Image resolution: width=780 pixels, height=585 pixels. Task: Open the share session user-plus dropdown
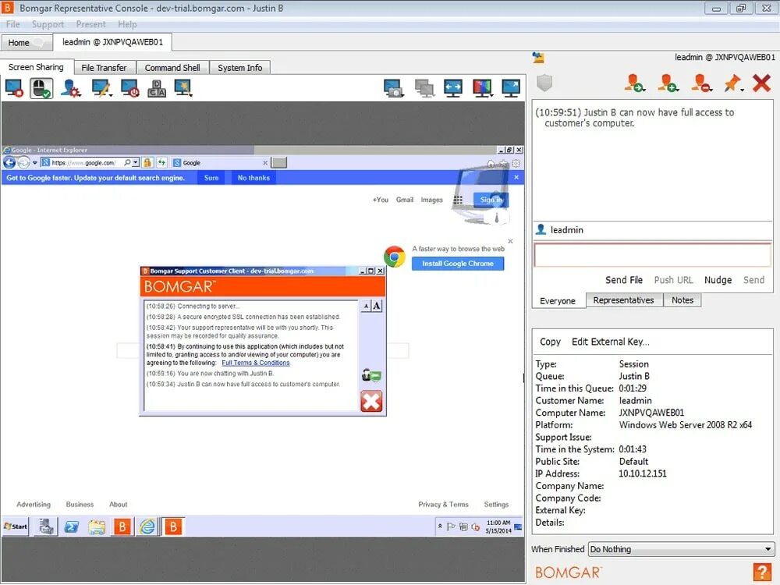(668, 83)
